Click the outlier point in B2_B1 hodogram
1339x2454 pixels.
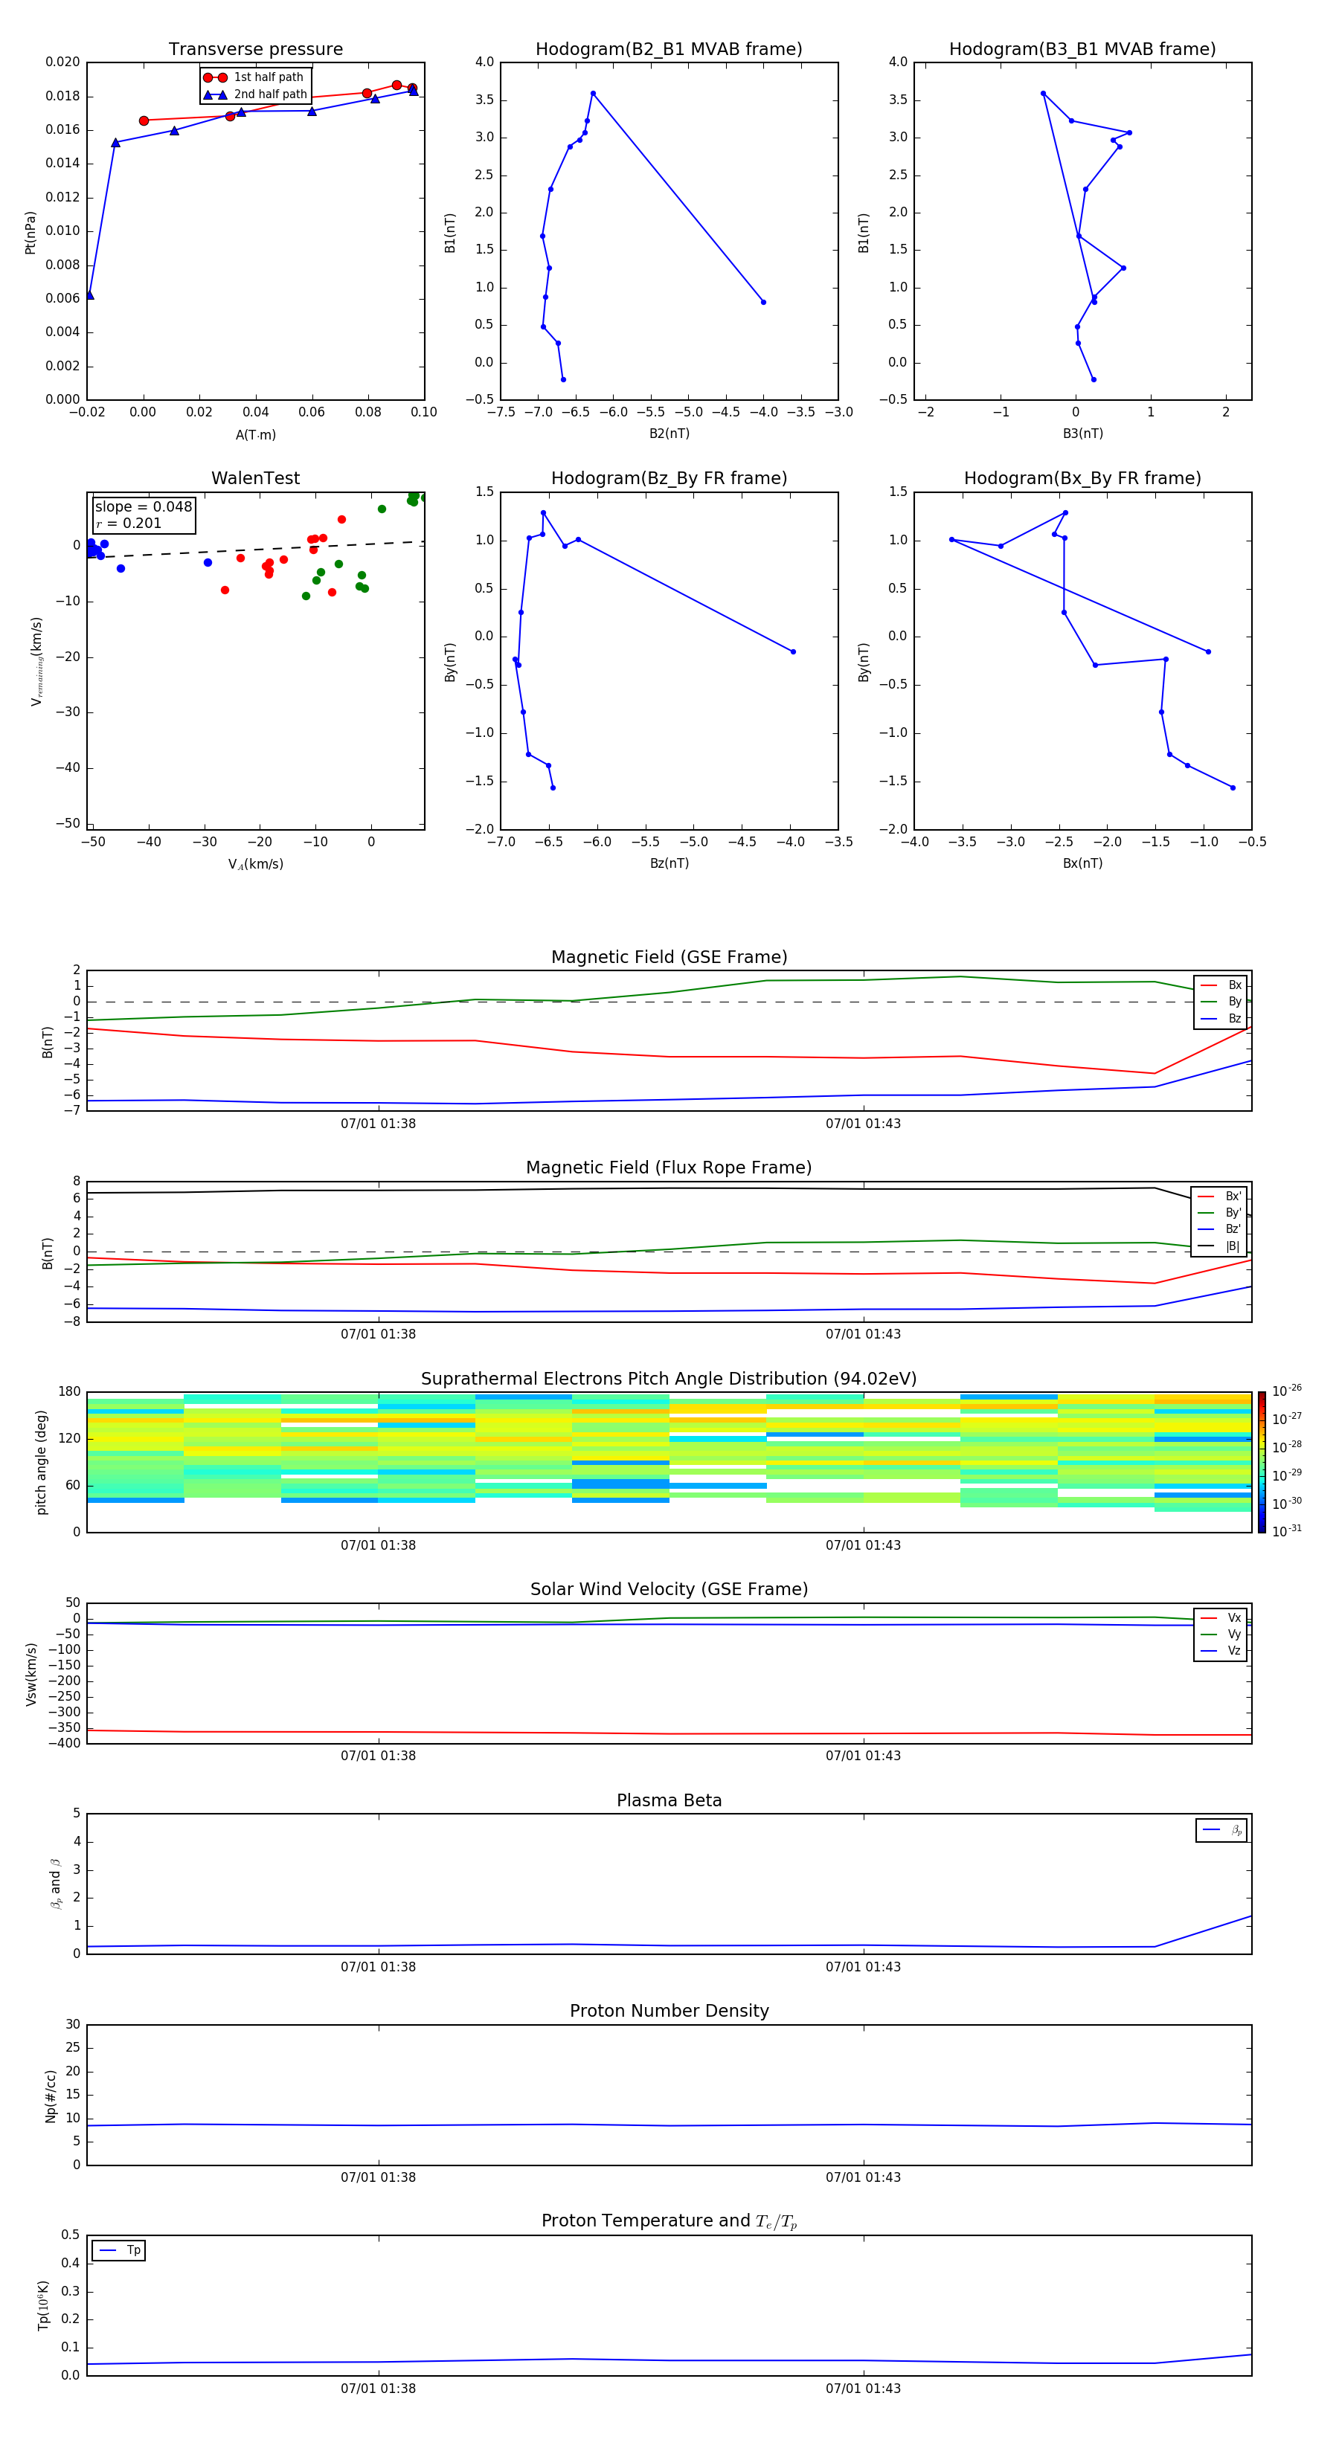click(763, 302)
